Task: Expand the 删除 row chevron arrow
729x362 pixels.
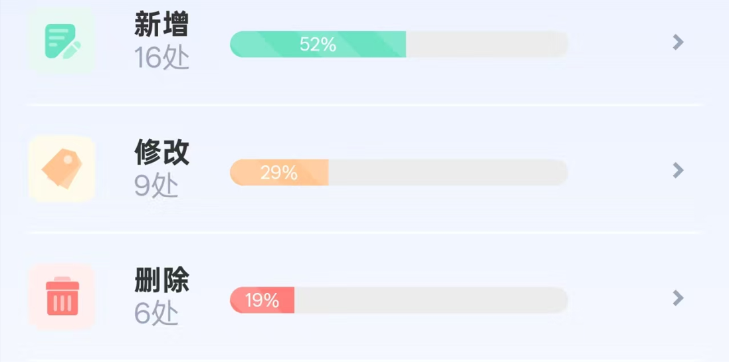Action: pyautogui.click(x=678, y=298)
